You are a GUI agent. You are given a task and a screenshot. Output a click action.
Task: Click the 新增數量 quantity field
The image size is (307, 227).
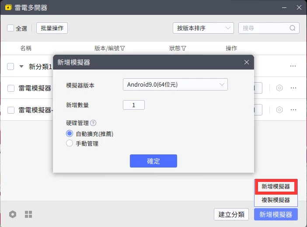click(134, 105)
